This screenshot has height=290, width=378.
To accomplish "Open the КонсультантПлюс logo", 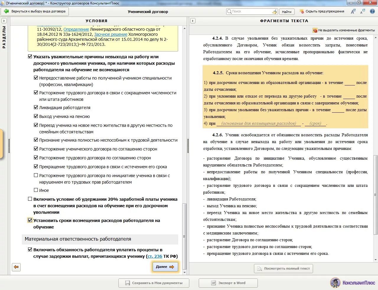I will (x=353, y=283).
